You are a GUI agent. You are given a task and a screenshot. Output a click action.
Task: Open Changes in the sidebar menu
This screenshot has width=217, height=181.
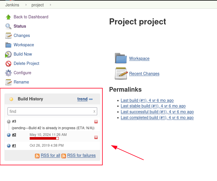click(22, 36)
